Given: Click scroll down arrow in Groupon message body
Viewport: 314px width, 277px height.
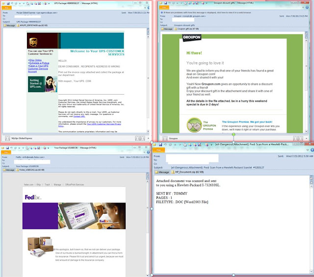Looking at the screenshot, I should coord(306,131).
